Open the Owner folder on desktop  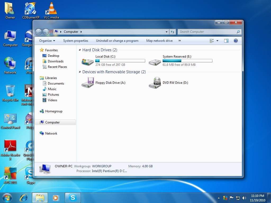click(10, 10)
